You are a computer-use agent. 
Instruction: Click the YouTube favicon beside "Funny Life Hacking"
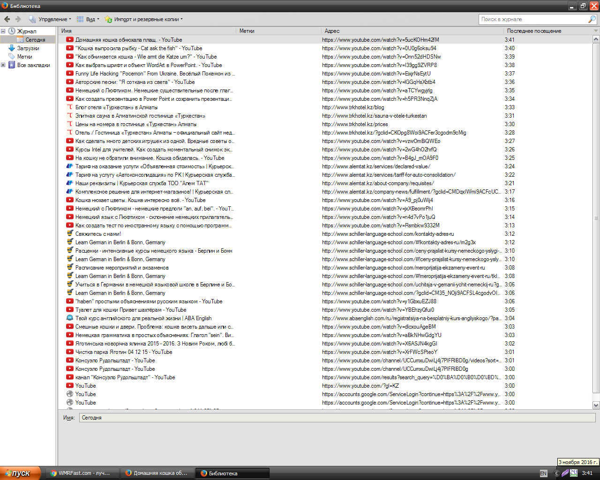pyautogui.click(x=70, y=74)
